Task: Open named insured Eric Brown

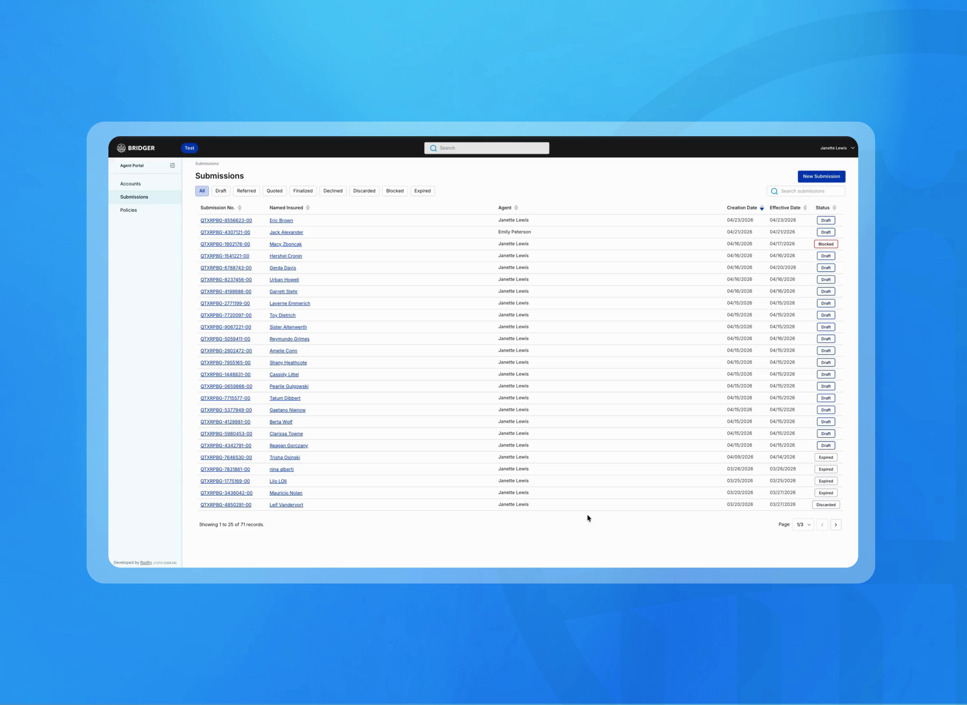Action: pos(281,221)
